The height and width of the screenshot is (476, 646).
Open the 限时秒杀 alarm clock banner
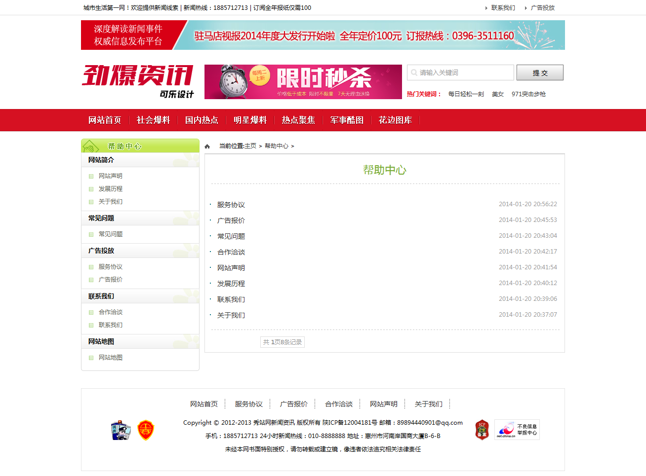303,82
